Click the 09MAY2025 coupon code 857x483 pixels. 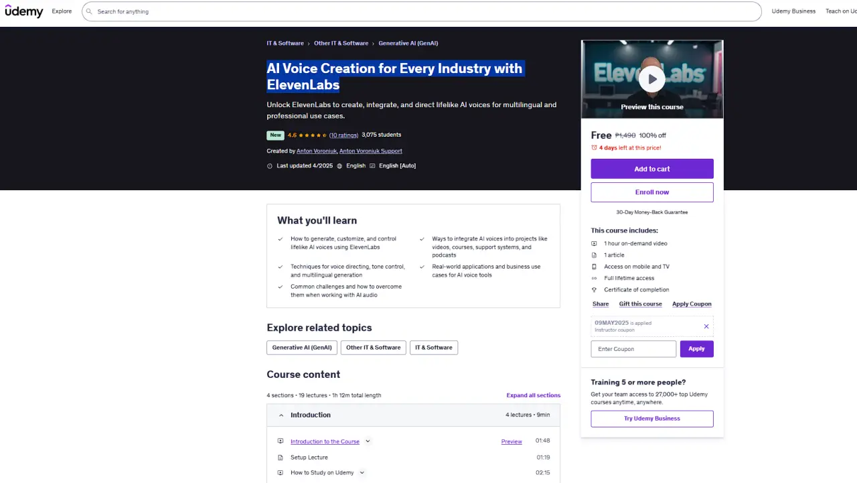click(611, 323)
